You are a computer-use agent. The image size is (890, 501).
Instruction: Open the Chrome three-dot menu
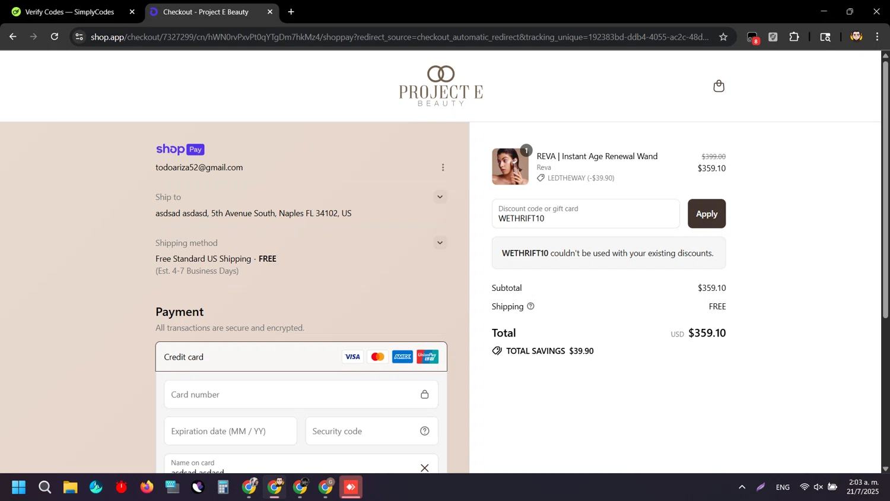[877, 37]
